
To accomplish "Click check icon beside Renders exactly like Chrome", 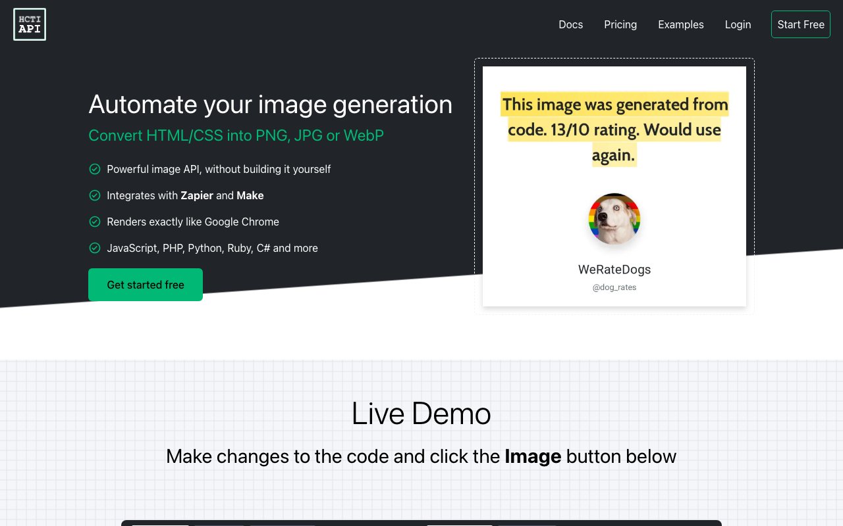I will (94, 222).
